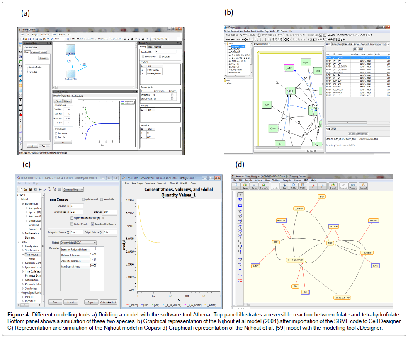Expand Optimization node in COPASI tree
Image resolution: width=408 pixels, height=338 pixels.
coord(23,280)
